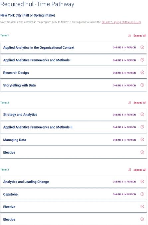Click plus icon beside Research Design

(x=142, y=72)
